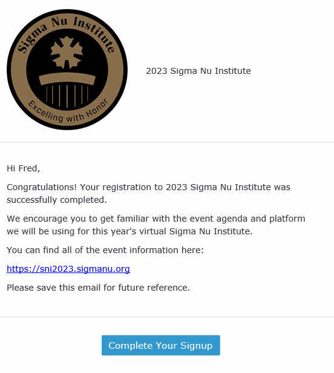This screenshot has height=373, width=334.
Task: Click the divider line above the signup button
Action: [x=167, y=317]
